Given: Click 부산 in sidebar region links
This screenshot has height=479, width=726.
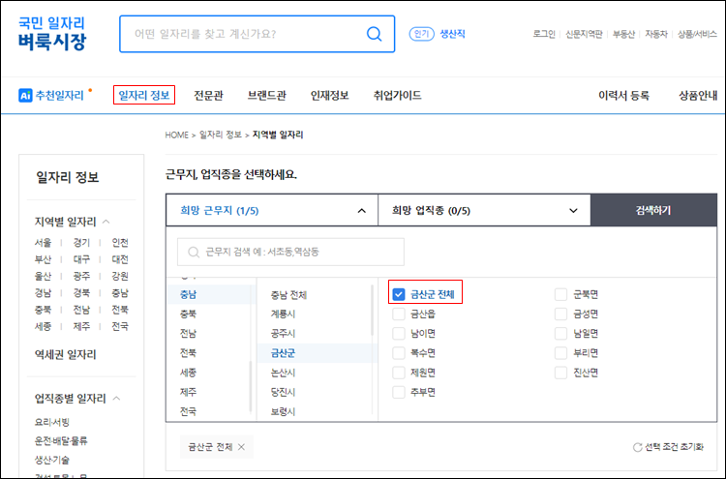Looking at the screenshot, I should [43, 259].
